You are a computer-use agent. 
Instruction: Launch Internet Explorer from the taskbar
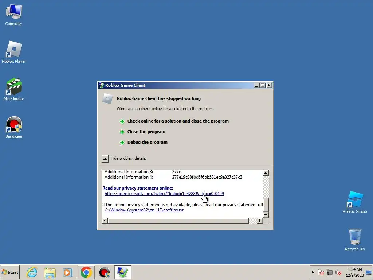[32, 272]
